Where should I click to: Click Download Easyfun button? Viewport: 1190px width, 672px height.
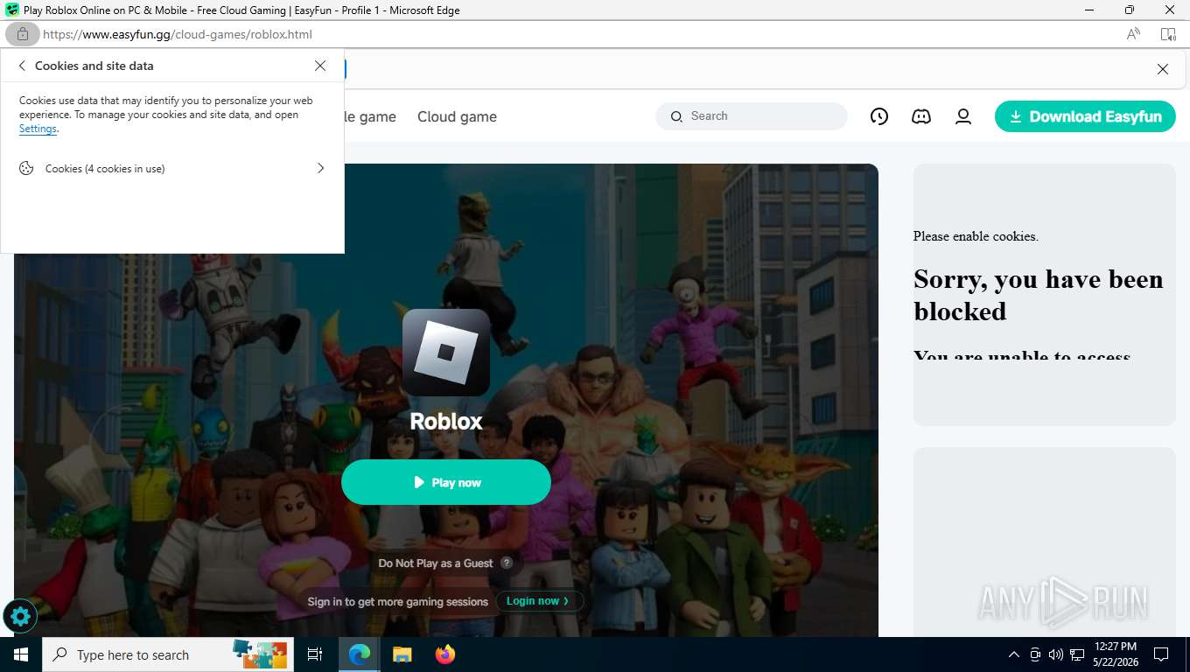pos(1085,116)
